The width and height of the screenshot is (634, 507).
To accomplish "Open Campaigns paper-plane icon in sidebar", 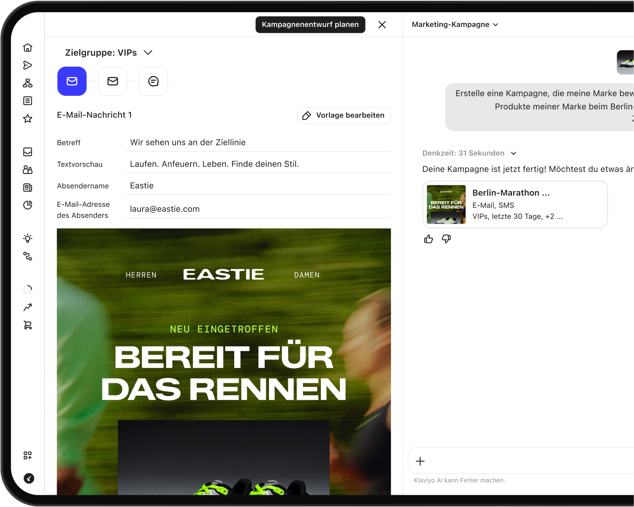I will point(28,65).
